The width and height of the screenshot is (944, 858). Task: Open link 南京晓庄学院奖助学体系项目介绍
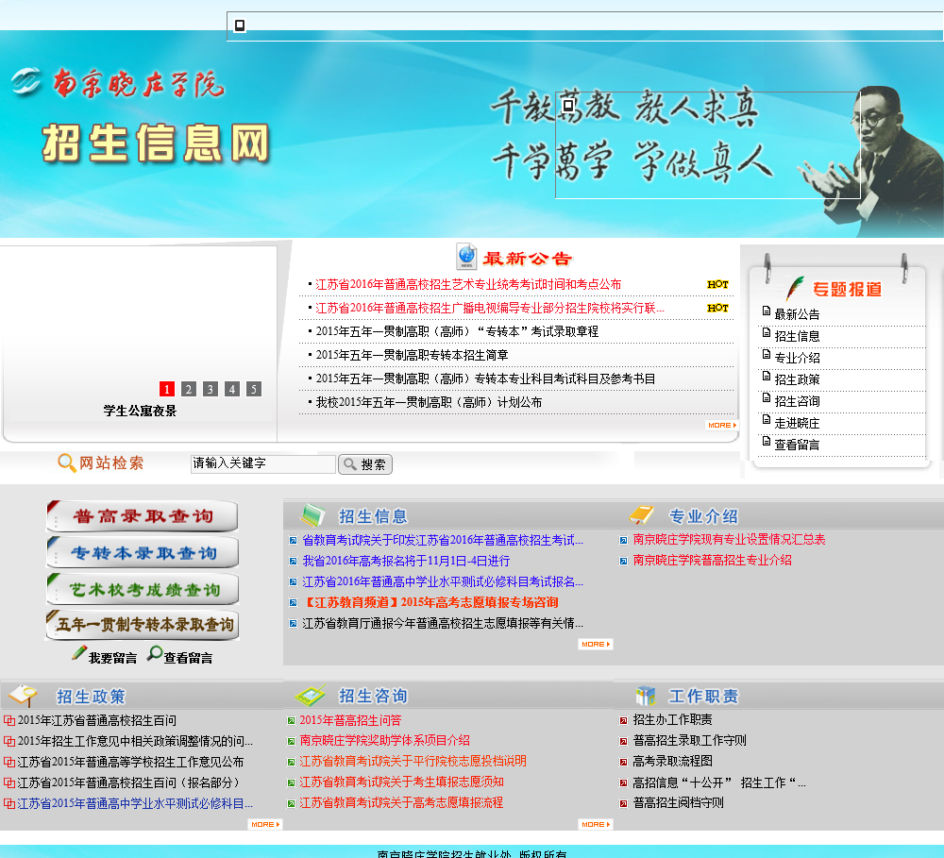click(385, 741)
